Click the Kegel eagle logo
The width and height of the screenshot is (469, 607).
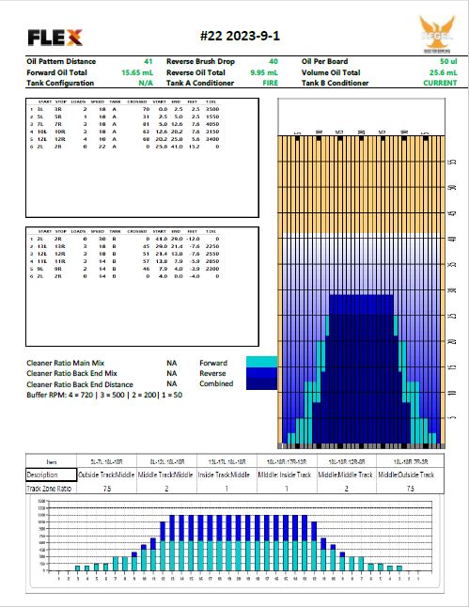[x=437, y=34]
